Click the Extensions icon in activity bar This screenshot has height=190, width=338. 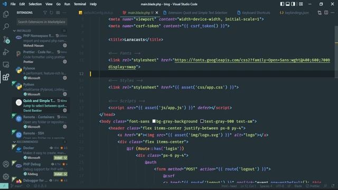point(6,77)
